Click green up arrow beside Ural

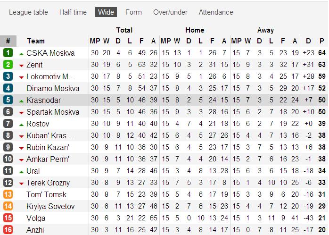pyautogui.click(x=21, y=172)
